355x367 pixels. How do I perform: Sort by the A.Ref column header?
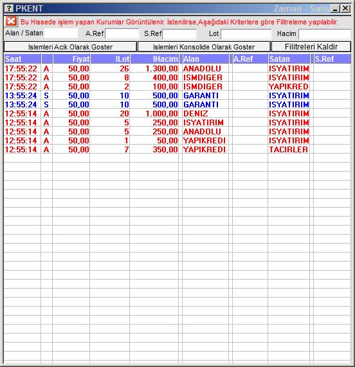tap(250, 58)
